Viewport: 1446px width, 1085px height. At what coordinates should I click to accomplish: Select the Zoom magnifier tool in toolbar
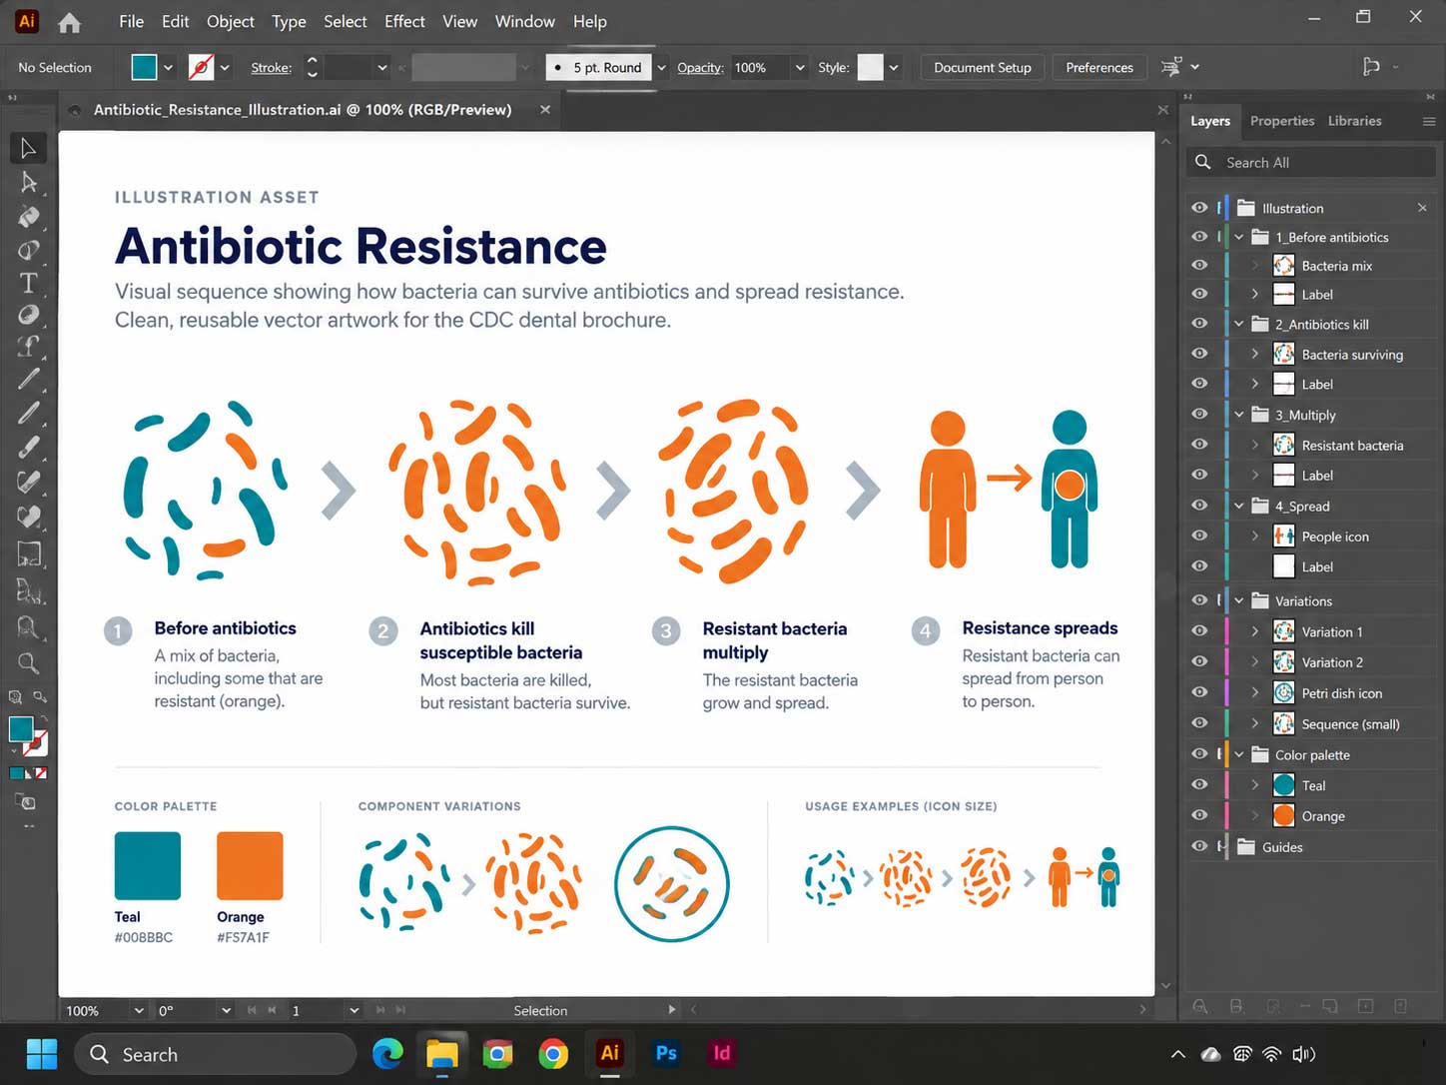click(28, 663)
